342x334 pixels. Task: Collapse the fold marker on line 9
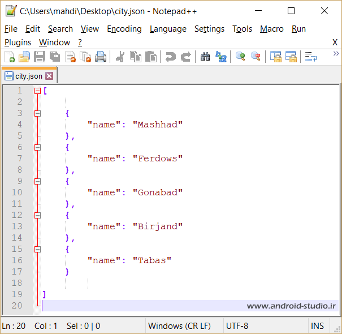click(37, 181)
